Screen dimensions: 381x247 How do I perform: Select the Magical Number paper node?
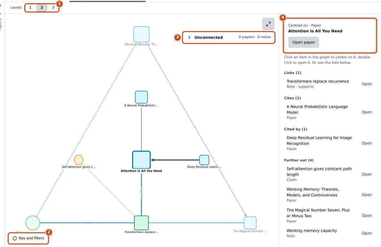pos(250,223)
